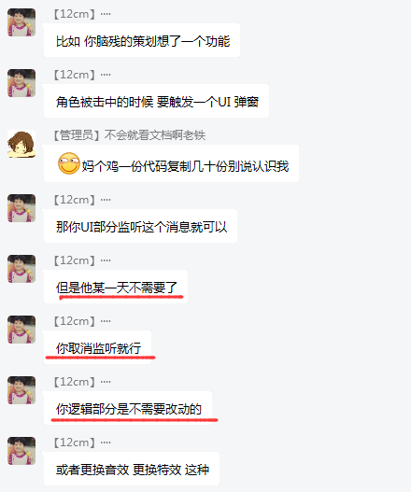
Task: Select message '妈个鸡一份代码复制几十份别说认识我'
Action: [x=171, y=163]
